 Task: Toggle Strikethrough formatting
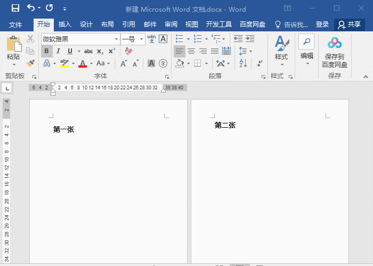tap(88, 51)
